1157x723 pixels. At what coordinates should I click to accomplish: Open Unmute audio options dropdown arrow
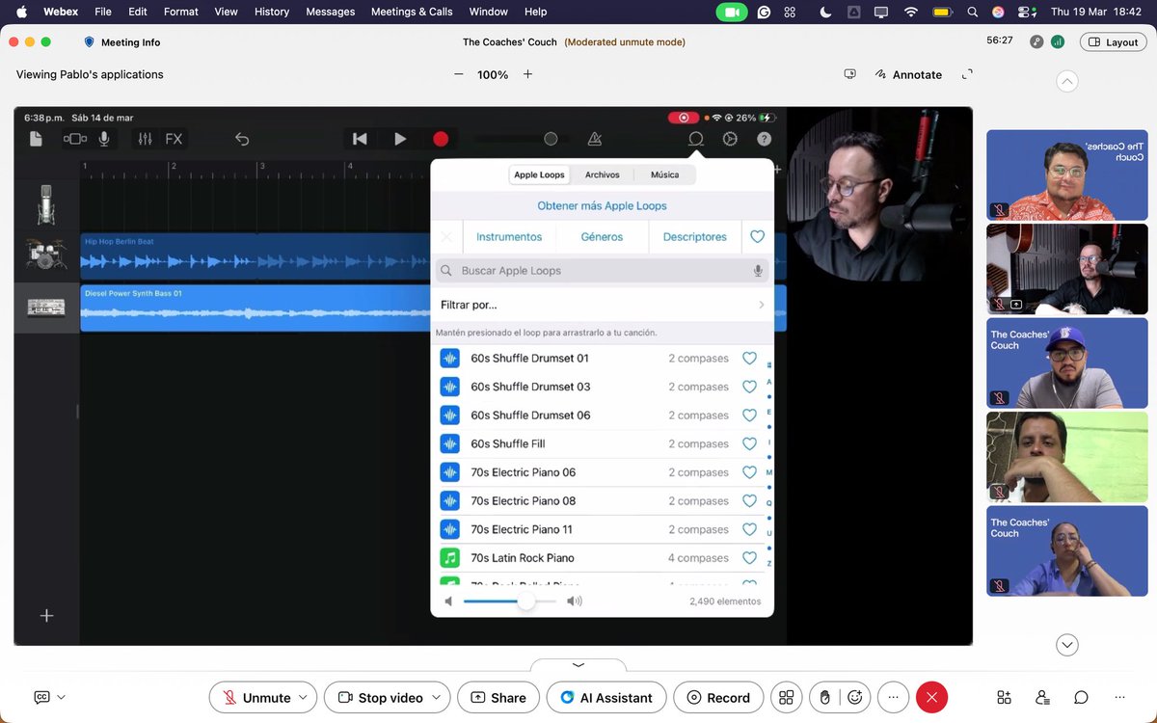pos(303,697)
